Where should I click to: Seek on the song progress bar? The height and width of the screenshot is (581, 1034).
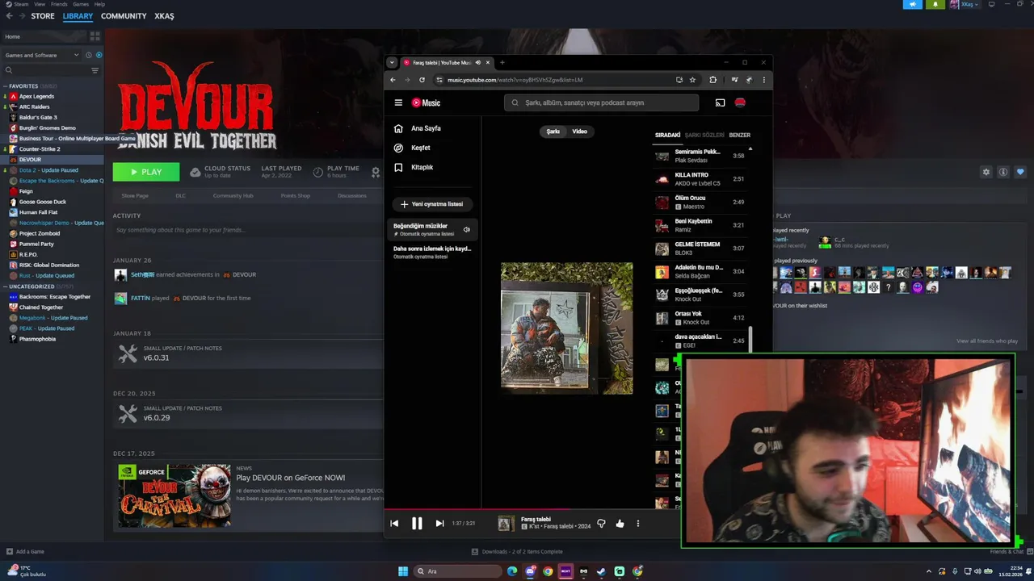point(533,510)
